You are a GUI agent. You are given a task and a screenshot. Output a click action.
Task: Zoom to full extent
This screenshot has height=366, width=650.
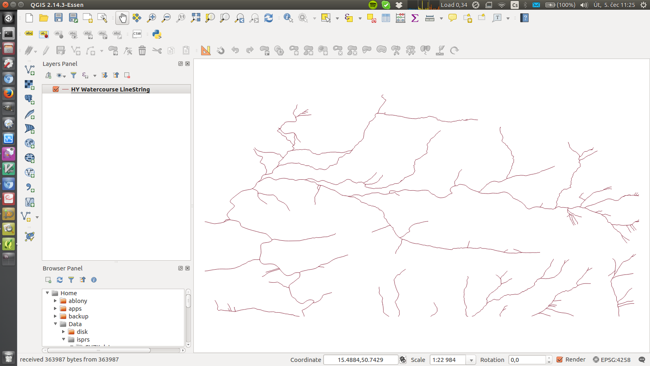tap(195, 18)
